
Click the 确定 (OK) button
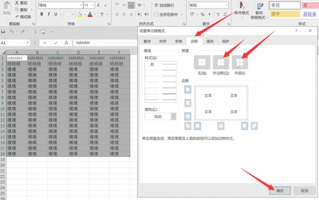tap(280, 191)
